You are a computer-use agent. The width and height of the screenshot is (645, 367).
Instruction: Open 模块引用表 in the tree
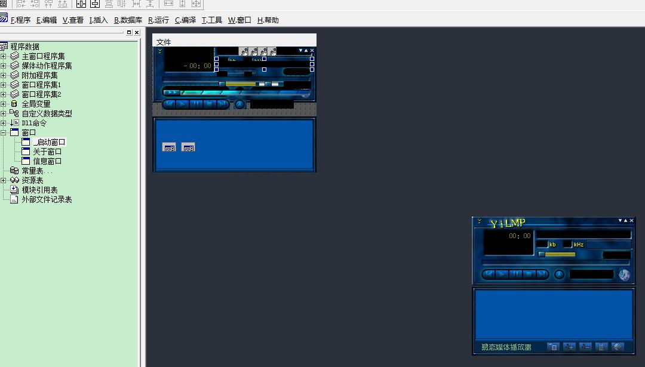39,190
